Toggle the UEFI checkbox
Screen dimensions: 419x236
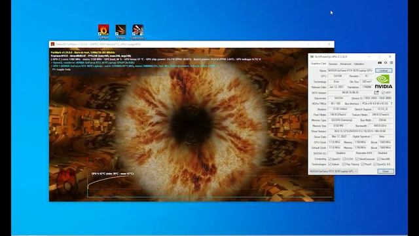click(383, 92)
